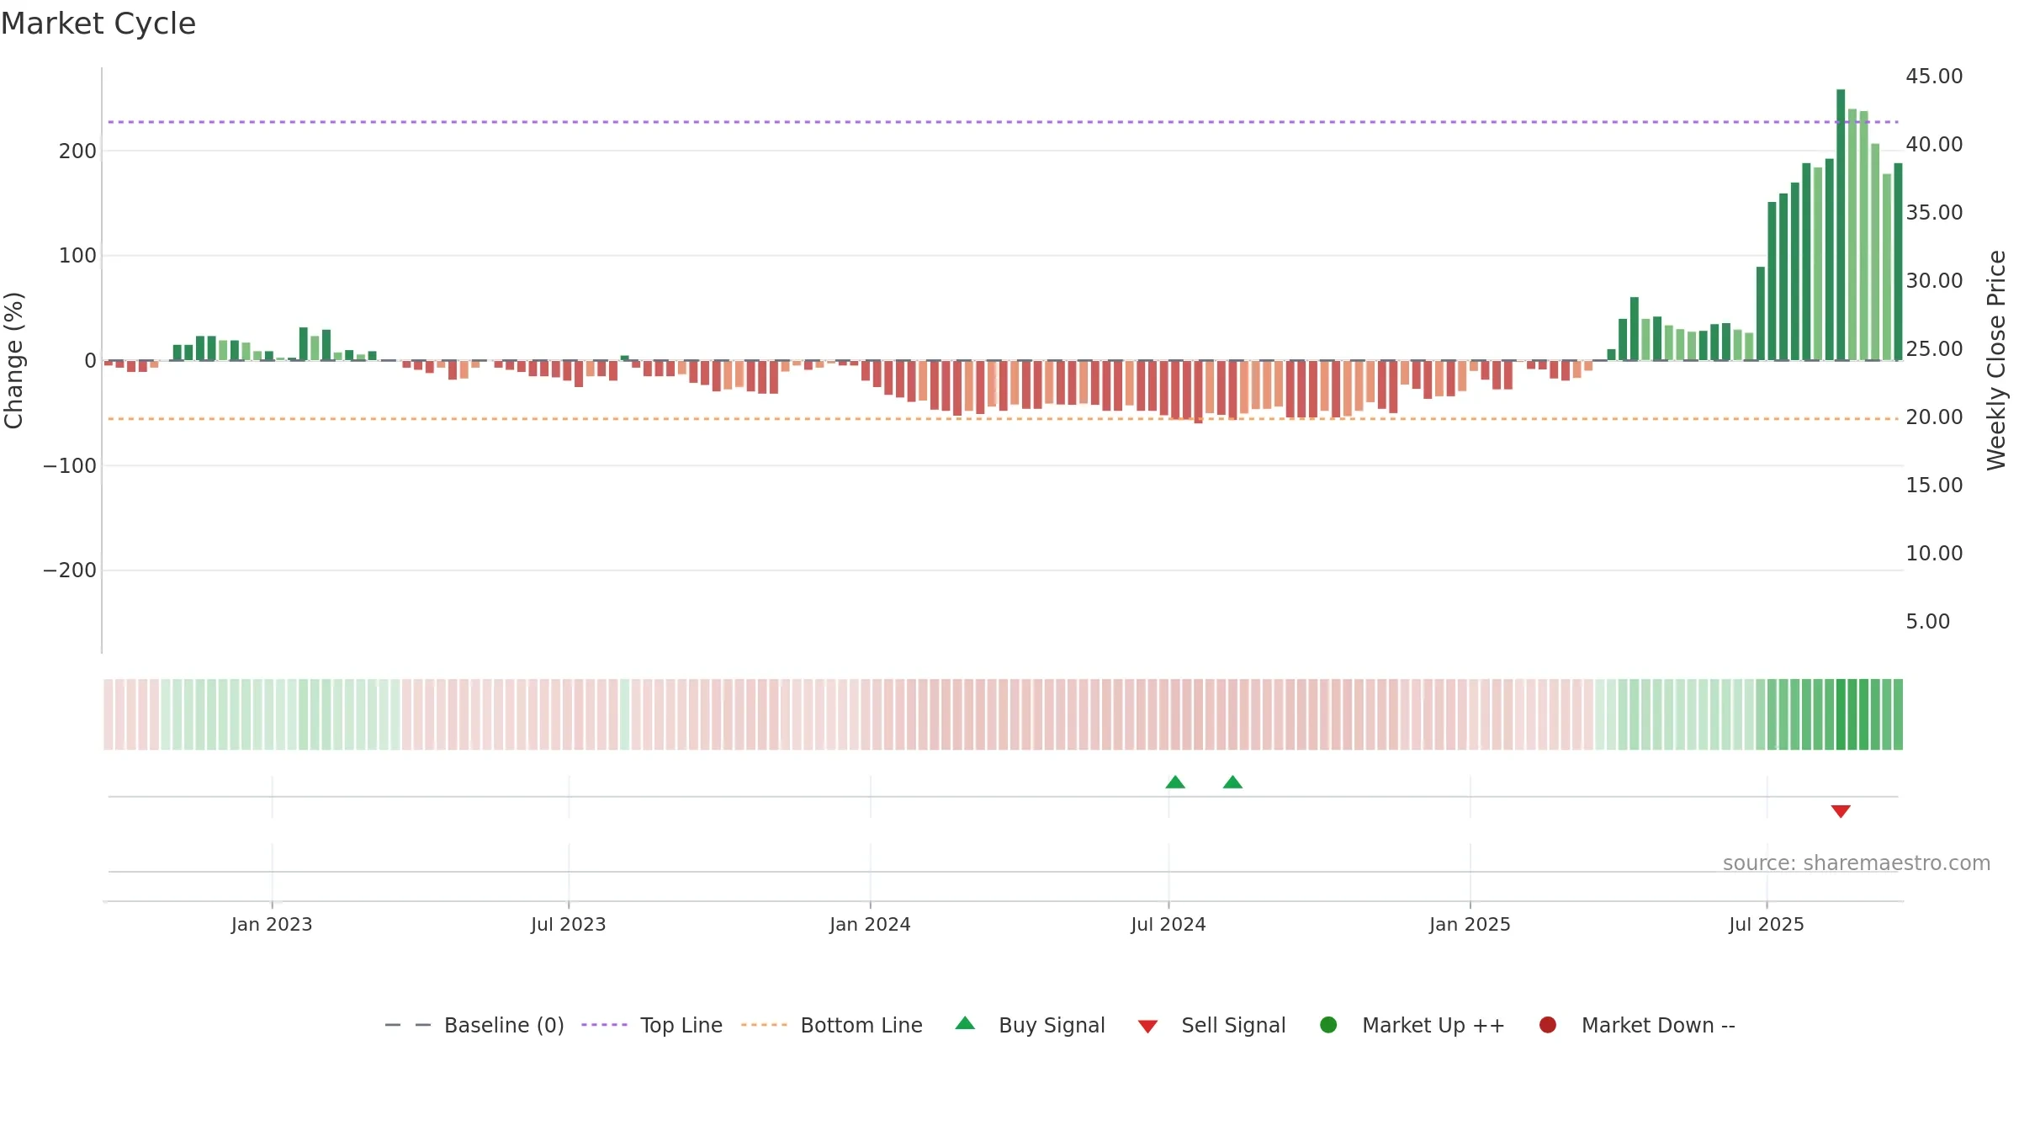Click the Jul 2024 x-axis label
This screenshot has height=1136, width=2019.
(1168, 925)
